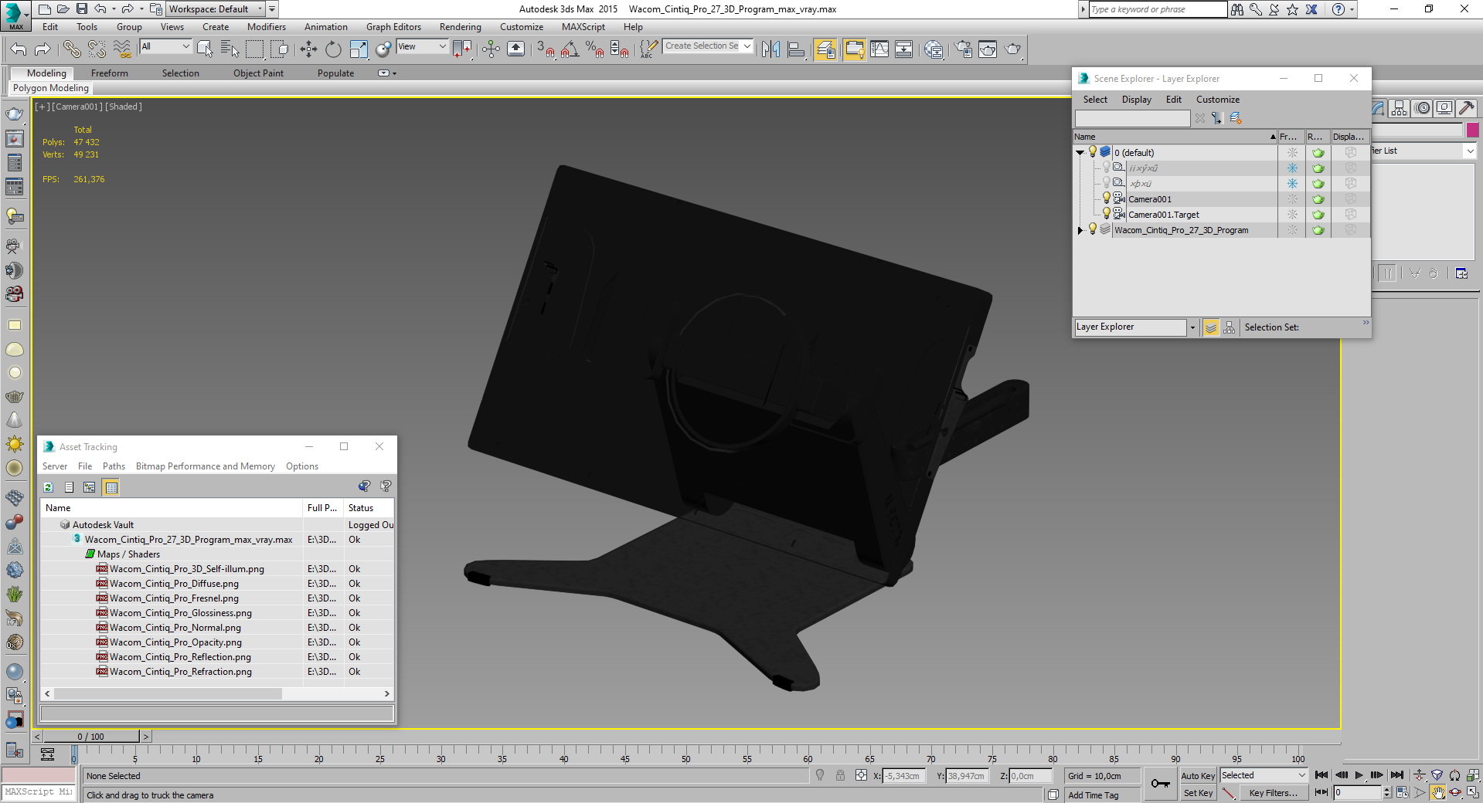Open the Schematic View icon

coord(903,49)
